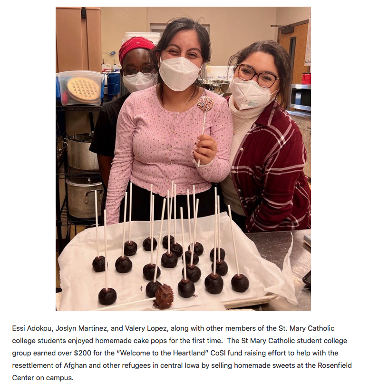Click the "$200" amount in the caption
The height and width of the screenshot is (384, 369).
tap(83, 353)
